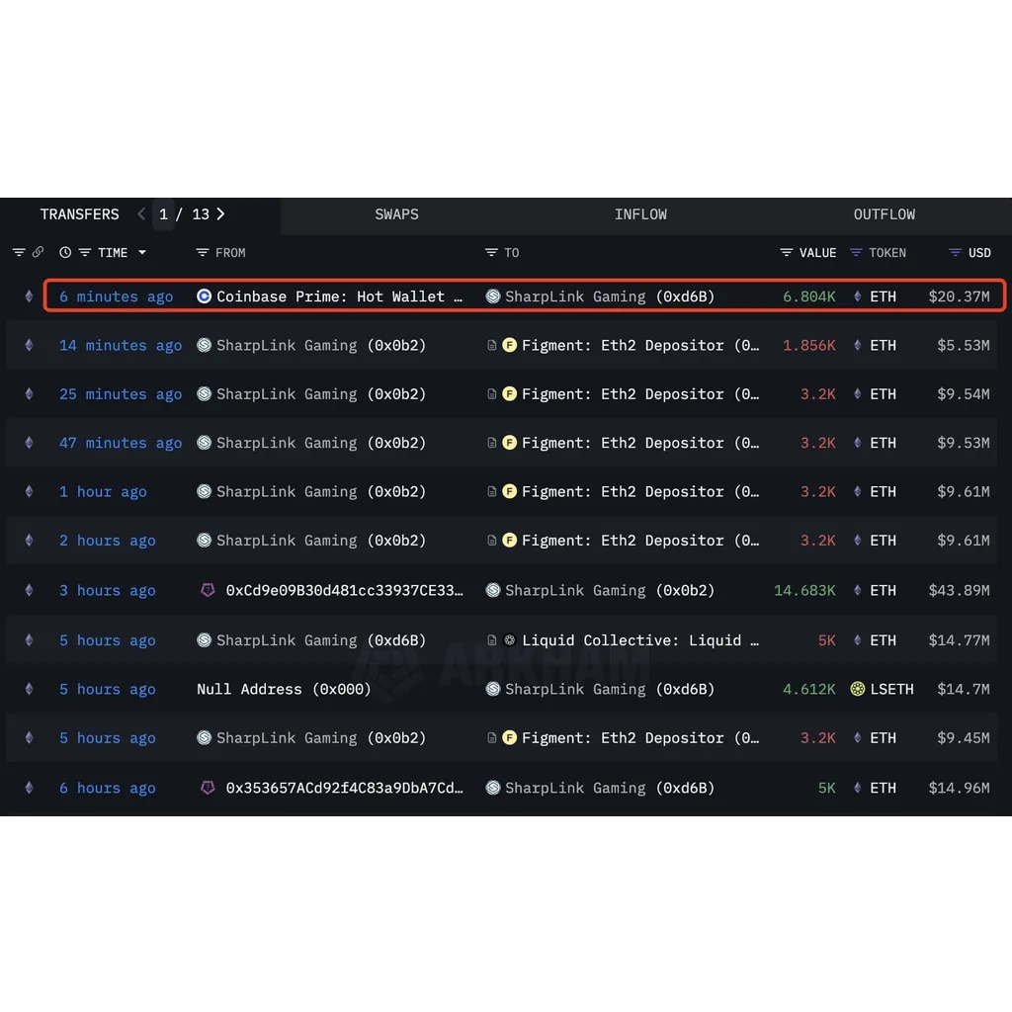Click SharpLink Gaming sender in 14 minutes row
This screenshot has height=1012, width=1012.
pos(321,345)
